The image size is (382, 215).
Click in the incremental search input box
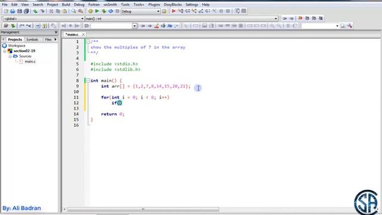point(112,26)
